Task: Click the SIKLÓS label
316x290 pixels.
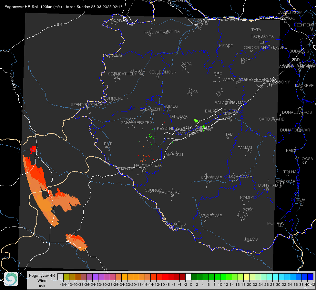Action: pos(251,239)
